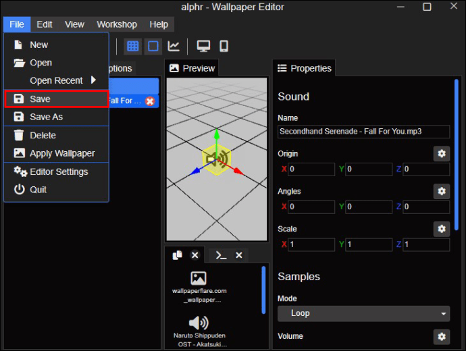
Task: Open Origin gear settings
Action: [441, 153]
